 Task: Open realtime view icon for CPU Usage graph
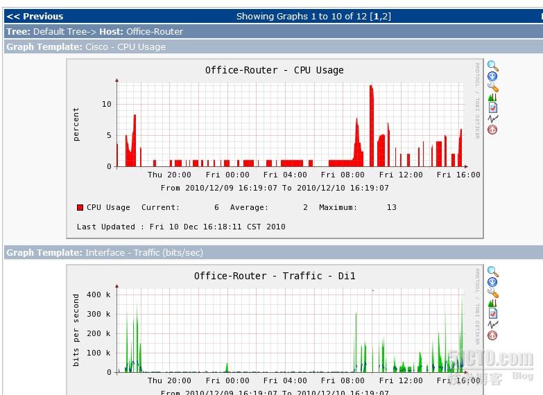pos(492,97)
